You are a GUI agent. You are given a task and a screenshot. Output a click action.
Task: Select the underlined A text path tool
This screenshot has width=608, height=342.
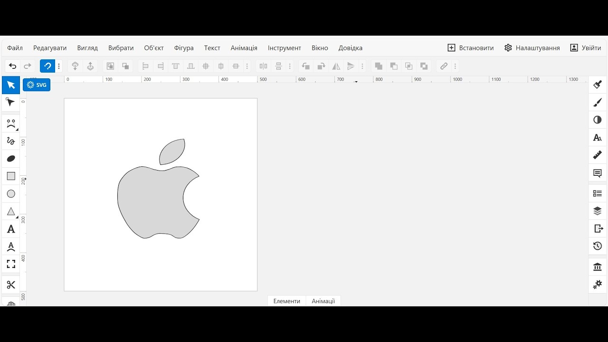click(x=11, y=247)
